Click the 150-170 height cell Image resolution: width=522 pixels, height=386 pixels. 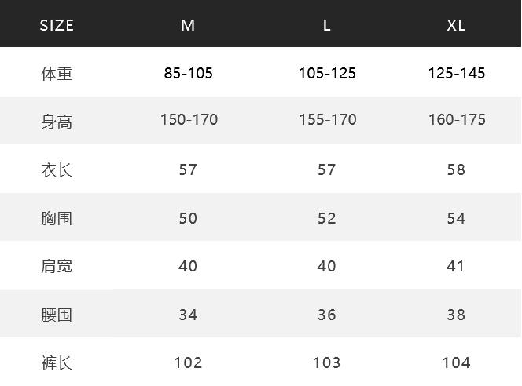[189, 119]
